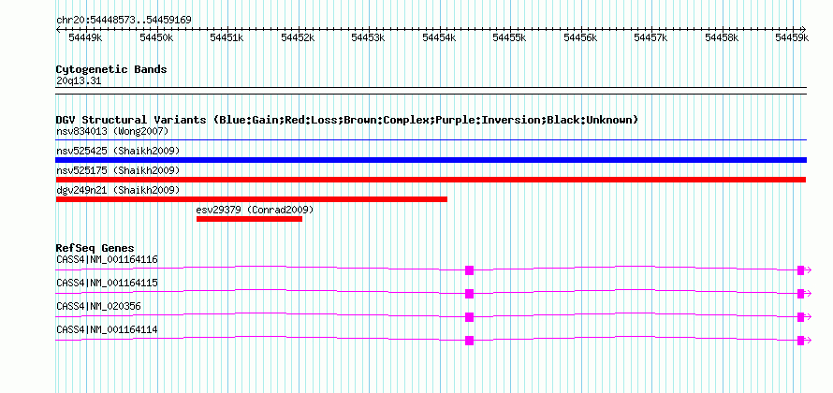
Task: Click the 54455k ruler tick label
Action: [509, 37]
